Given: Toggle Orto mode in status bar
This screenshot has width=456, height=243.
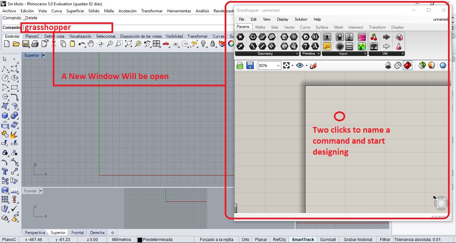Looking at the screenshot, I should point(245,239).
